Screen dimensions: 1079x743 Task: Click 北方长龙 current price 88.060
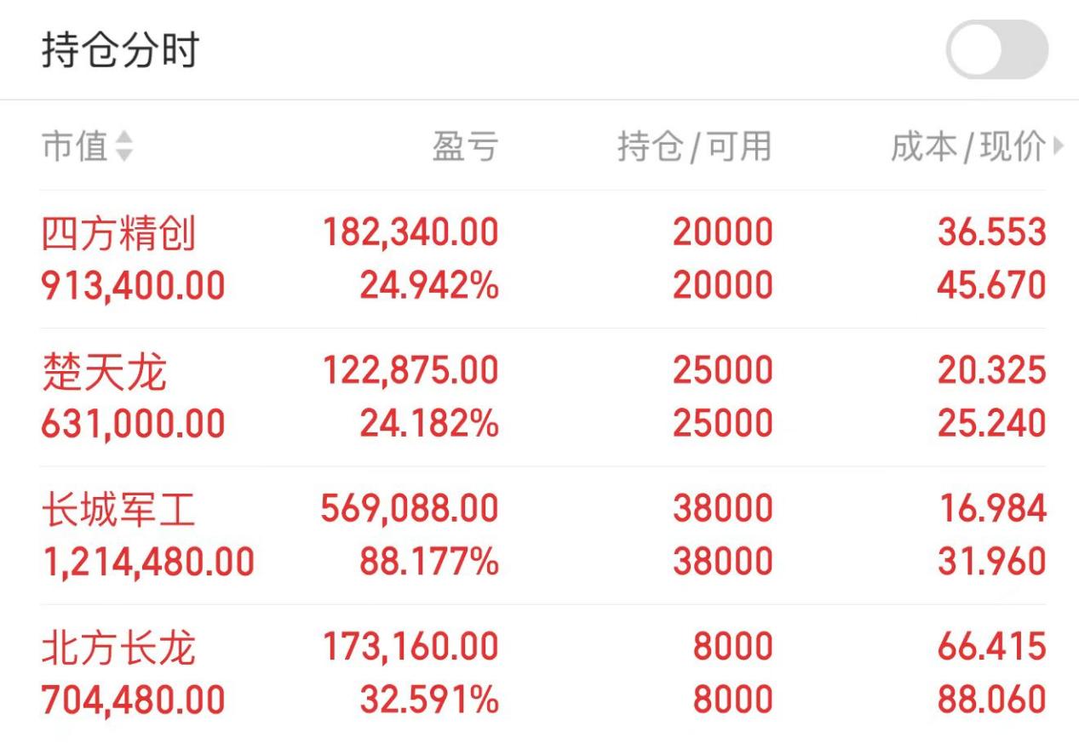point(992,700)
